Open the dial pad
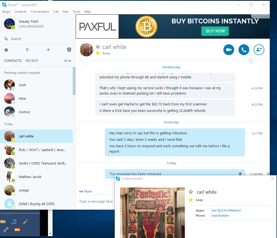This screenshot has width=277, height=238. (x=27, y=50)
